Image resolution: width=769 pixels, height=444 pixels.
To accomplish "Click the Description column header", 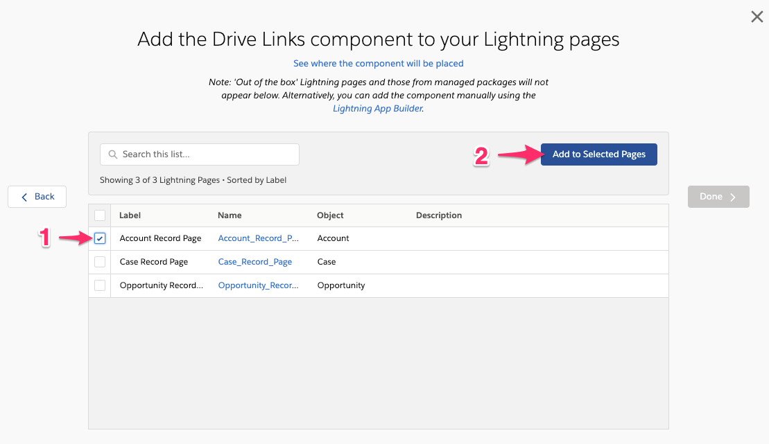I will (x=439, y=215).
